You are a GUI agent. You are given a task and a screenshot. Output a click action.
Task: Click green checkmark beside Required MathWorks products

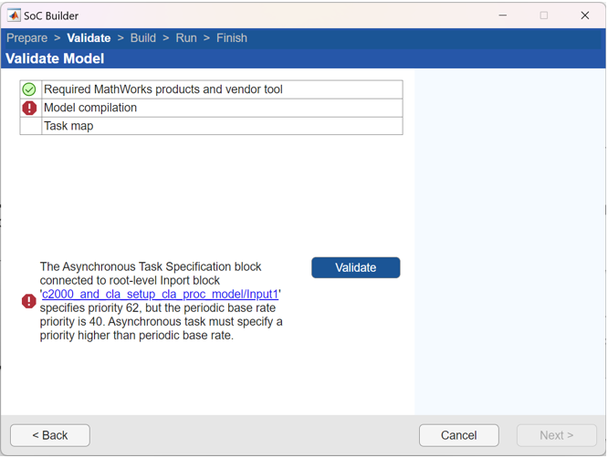click(x=29, y=89)
